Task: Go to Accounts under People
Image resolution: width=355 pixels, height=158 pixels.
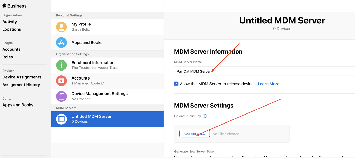Action: (x=11, y=49)
